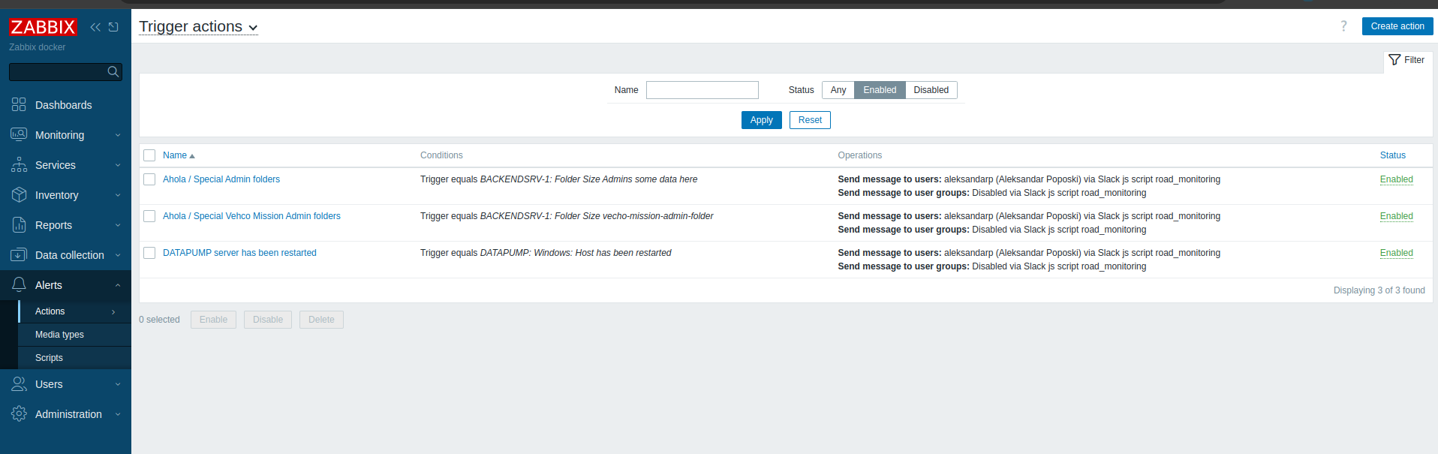Screen dimensions: 1438x454
Task: Click the Filter funnel icon
Action: 1394,60
